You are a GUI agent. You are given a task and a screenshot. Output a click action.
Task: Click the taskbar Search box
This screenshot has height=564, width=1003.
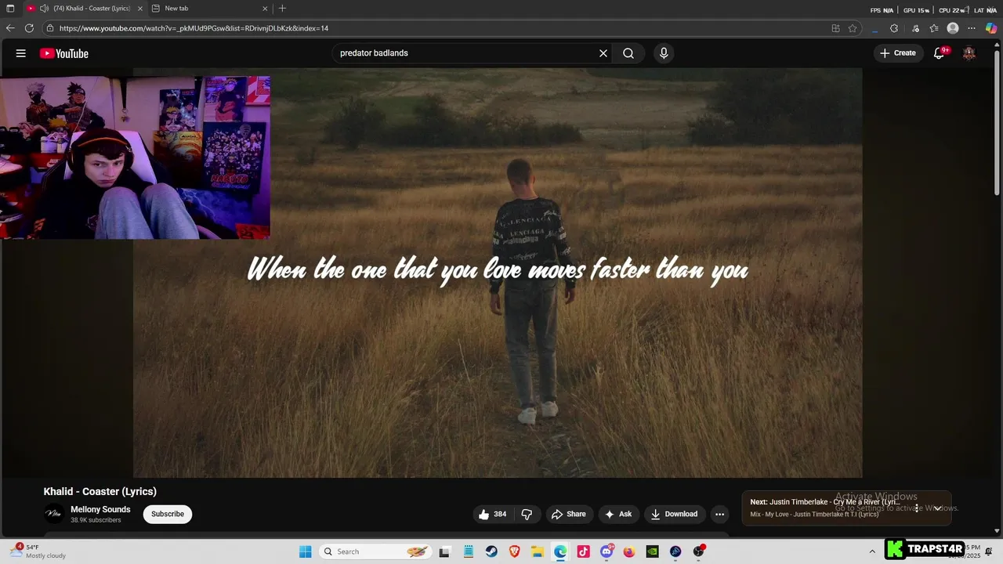[x=374, y=551]
